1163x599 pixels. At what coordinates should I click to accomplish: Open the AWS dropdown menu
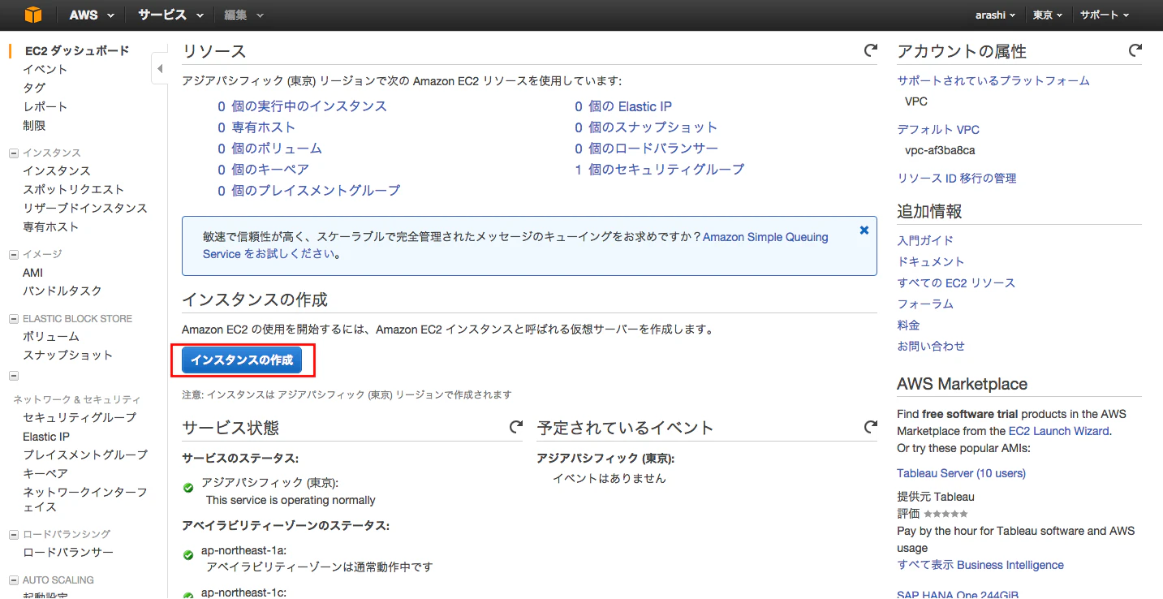(x=91, y=15)
